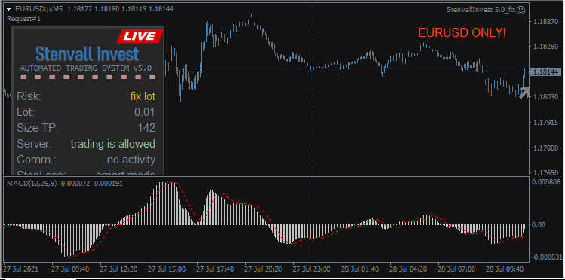Click the red LIVE badge
This screenshot has width=565, height=280.
click(140, 36)
